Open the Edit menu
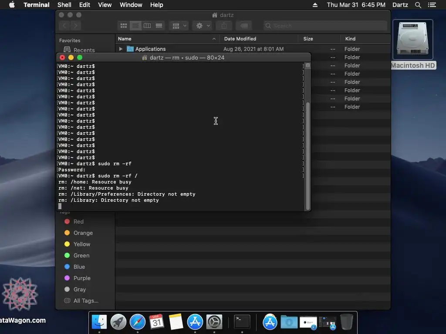446x334 pixels. 84,5
